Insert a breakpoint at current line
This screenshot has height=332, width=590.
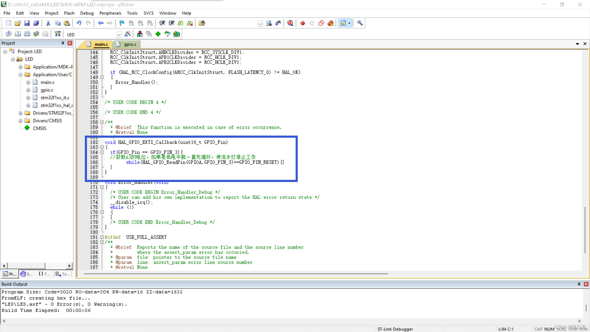click(x=302, y=23)
